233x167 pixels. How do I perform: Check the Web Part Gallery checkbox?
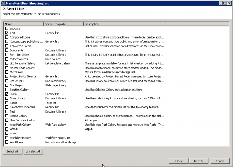(x=7, y=125)
